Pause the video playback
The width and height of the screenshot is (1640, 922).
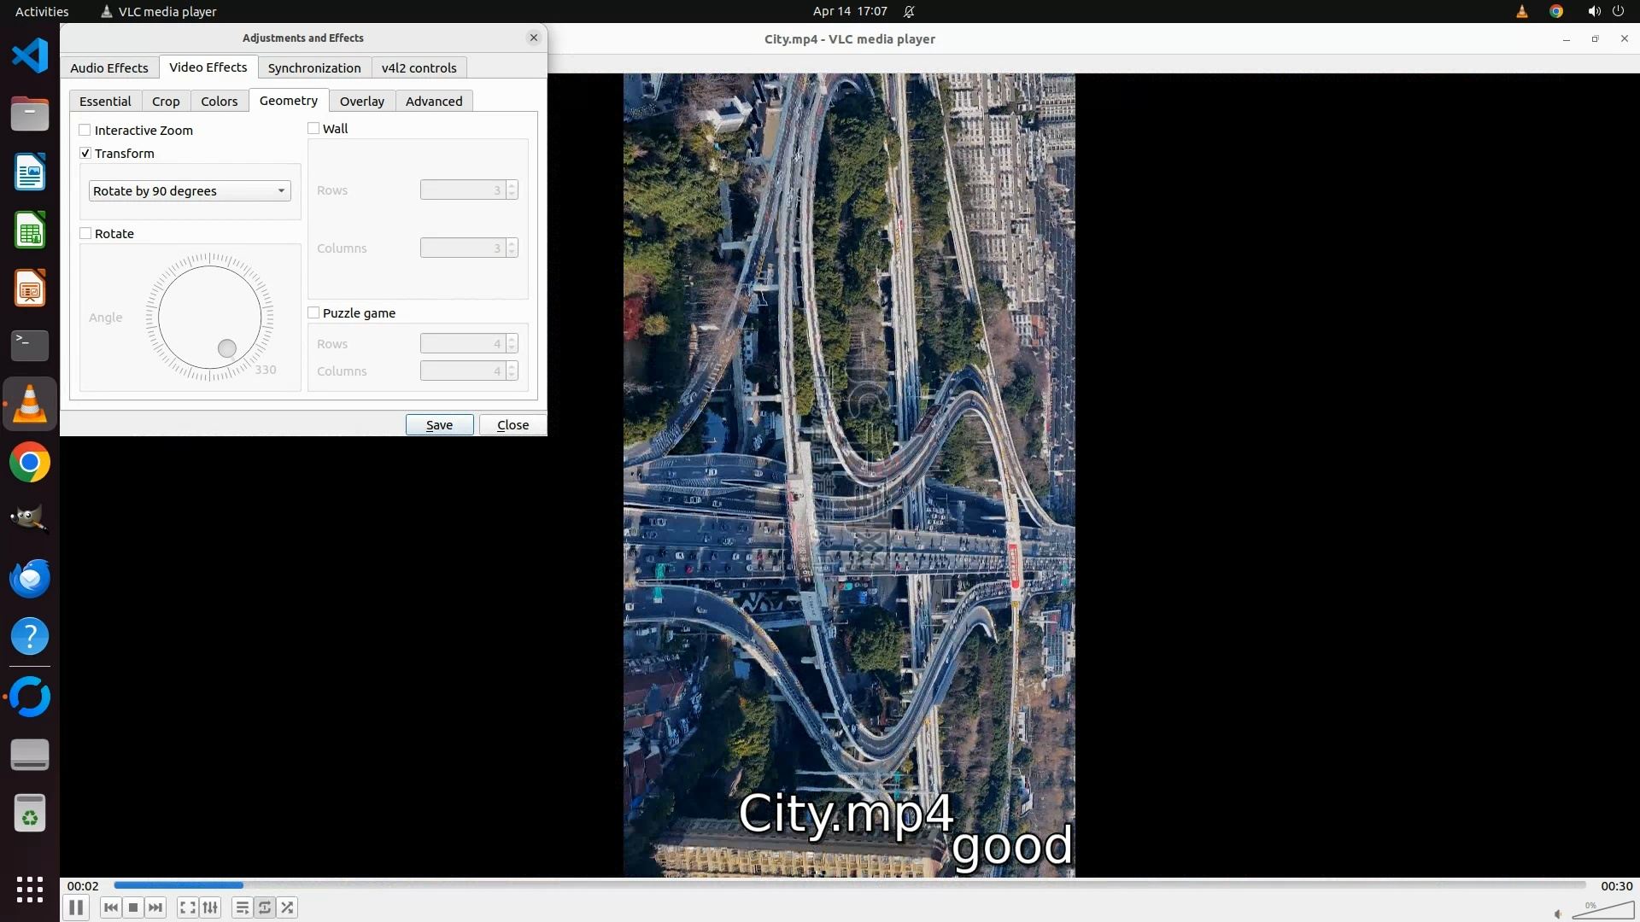76,907
